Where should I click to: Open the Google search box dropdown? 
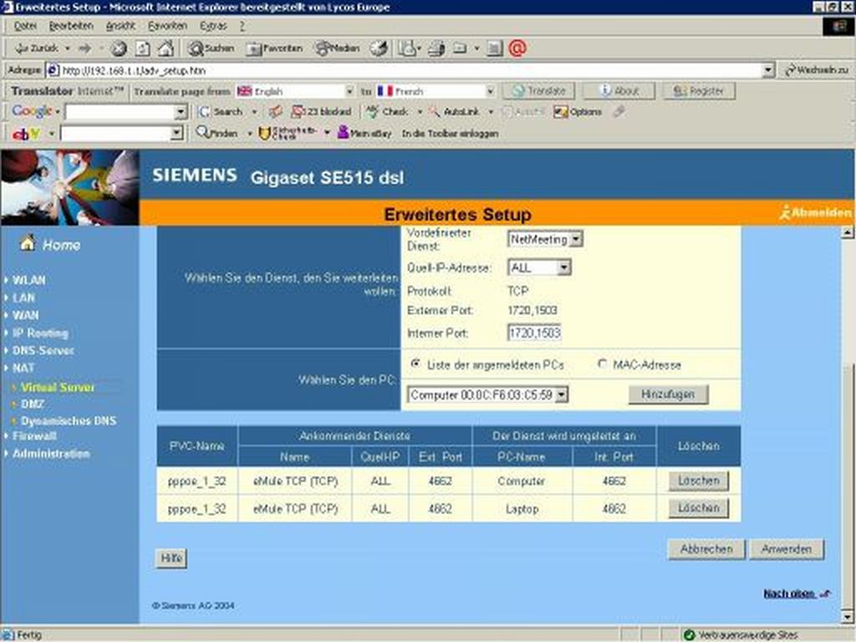point(181,112)
